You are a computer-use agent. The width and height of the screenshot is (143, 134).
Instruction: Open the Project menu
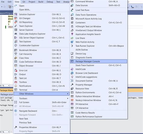click(32, 2)
